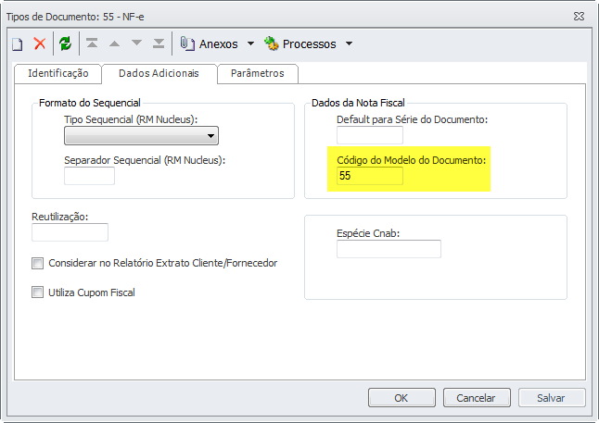Enable Considerar no Relatório Extrato Cliente/Fornecedor

coord(38,263)
